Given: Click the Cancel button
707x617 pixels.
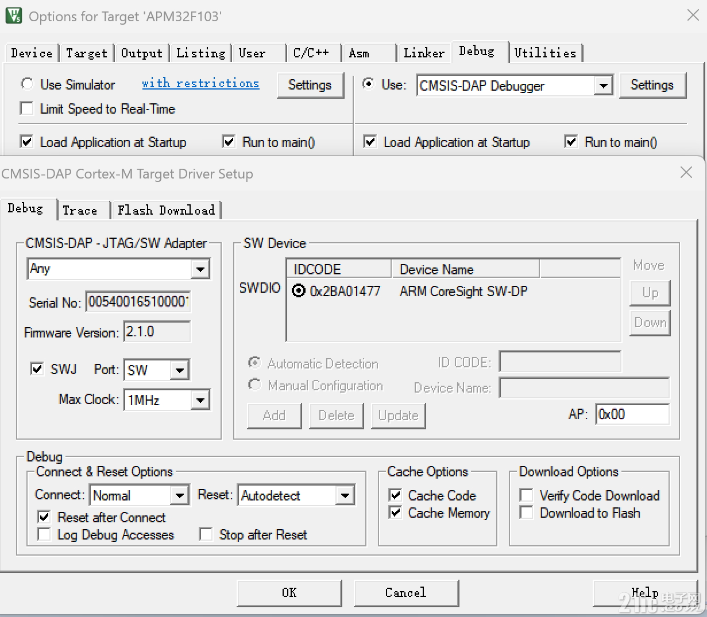Looking at the screenshot, I should (406, 592).
